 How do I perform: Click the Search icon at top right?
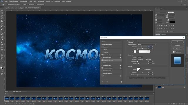(182, 5)
